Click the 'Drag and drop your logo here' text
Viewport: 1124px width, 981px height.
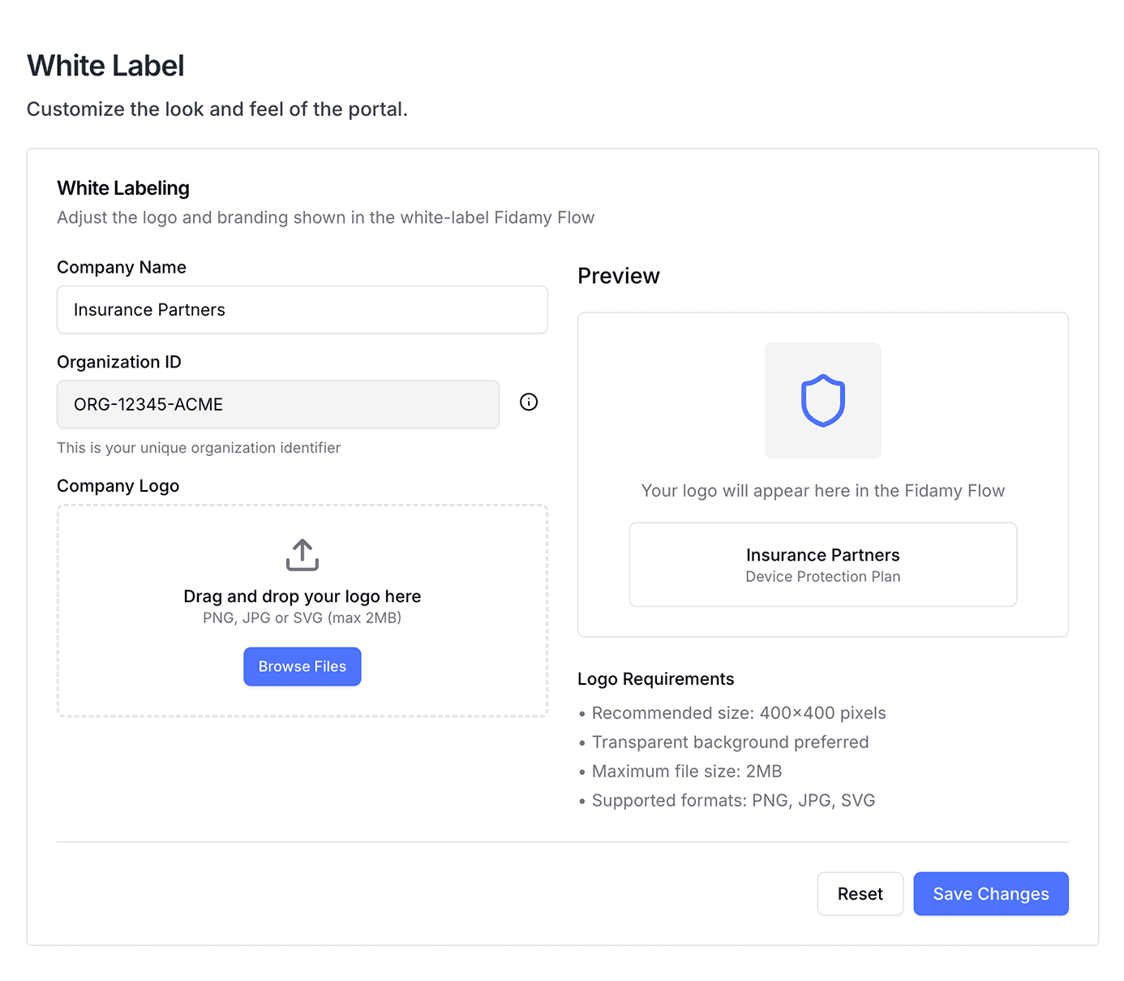tap(302, 596)
